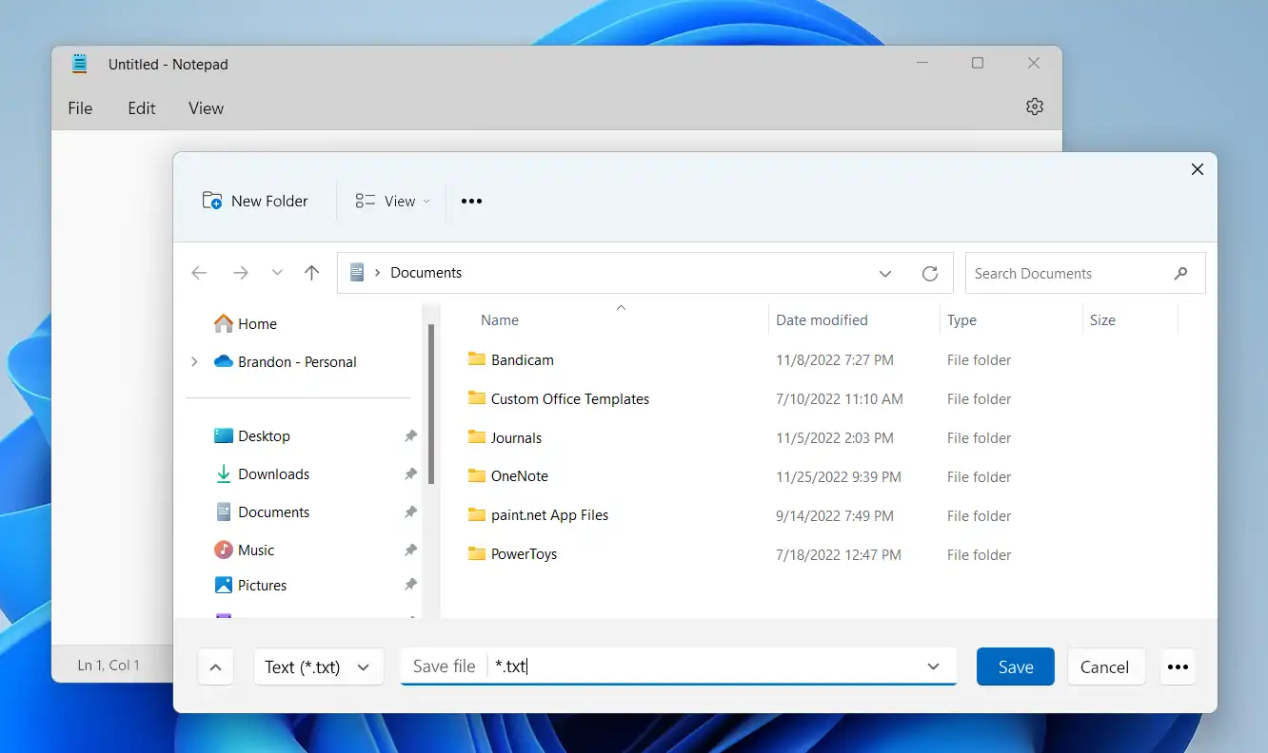Select Home in the navigation sidebar
1268x753 pixels.
click(255, 323)
